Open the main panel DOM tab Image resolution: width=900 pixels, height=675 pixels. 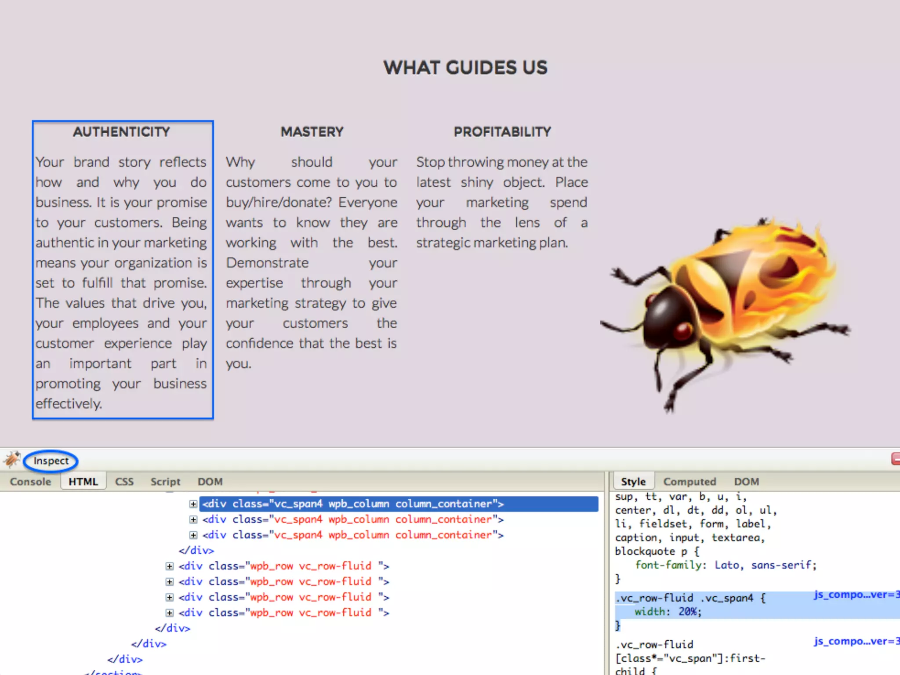[x=210, y=482]
